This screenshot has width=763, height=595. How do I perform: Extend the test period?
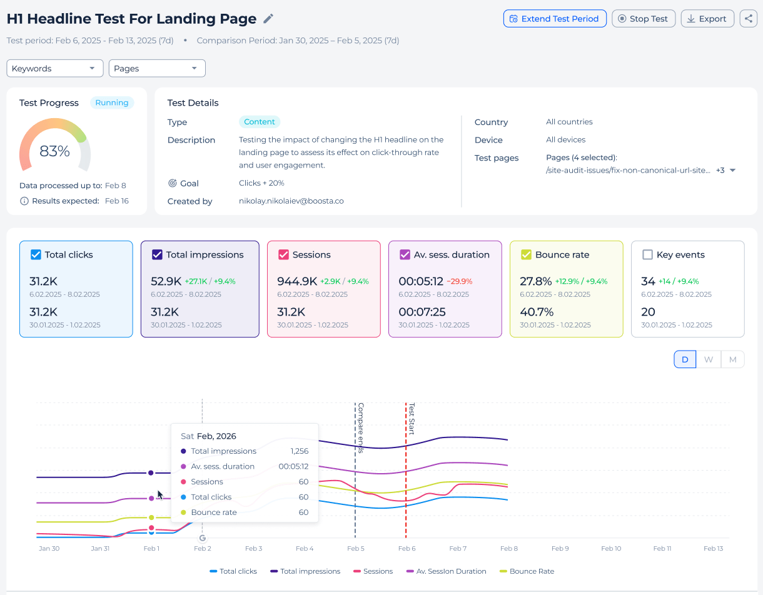(555, 19)
